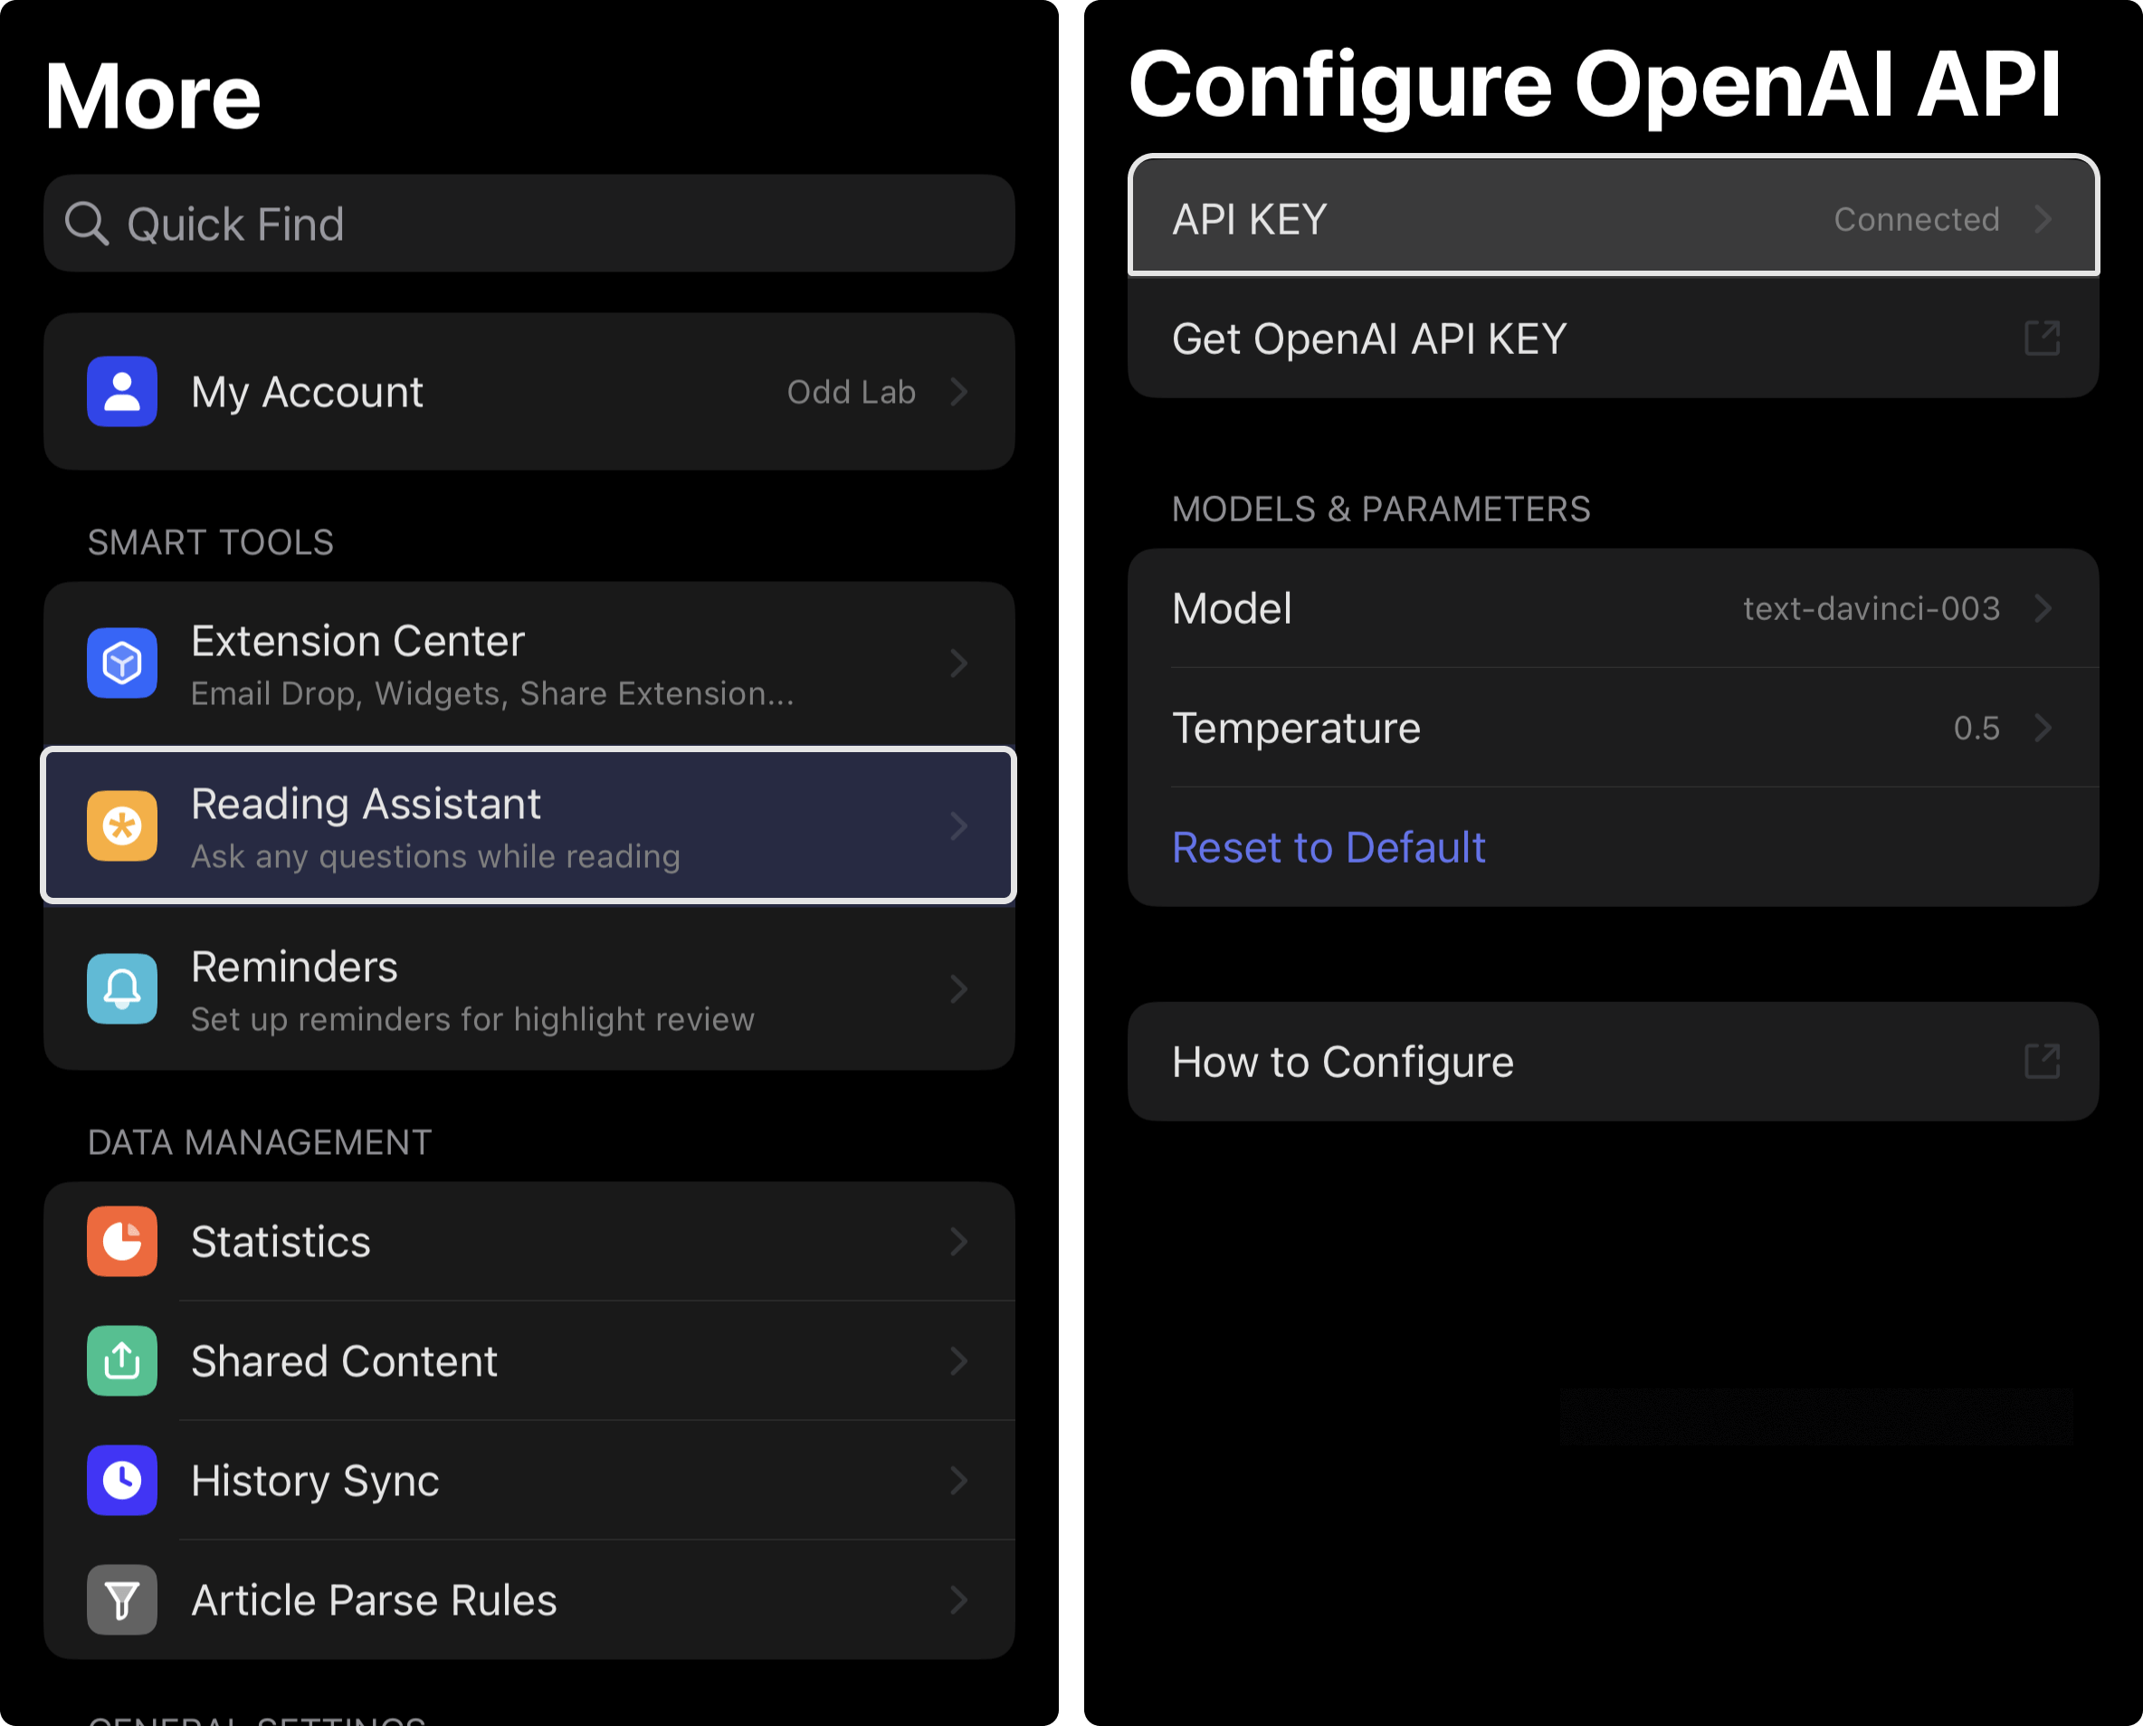Click the Reminders bell icon

pos(122,989)
